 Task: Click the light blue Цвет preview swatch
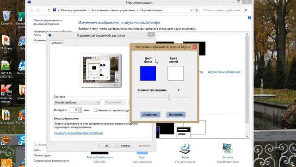(142, 153)
